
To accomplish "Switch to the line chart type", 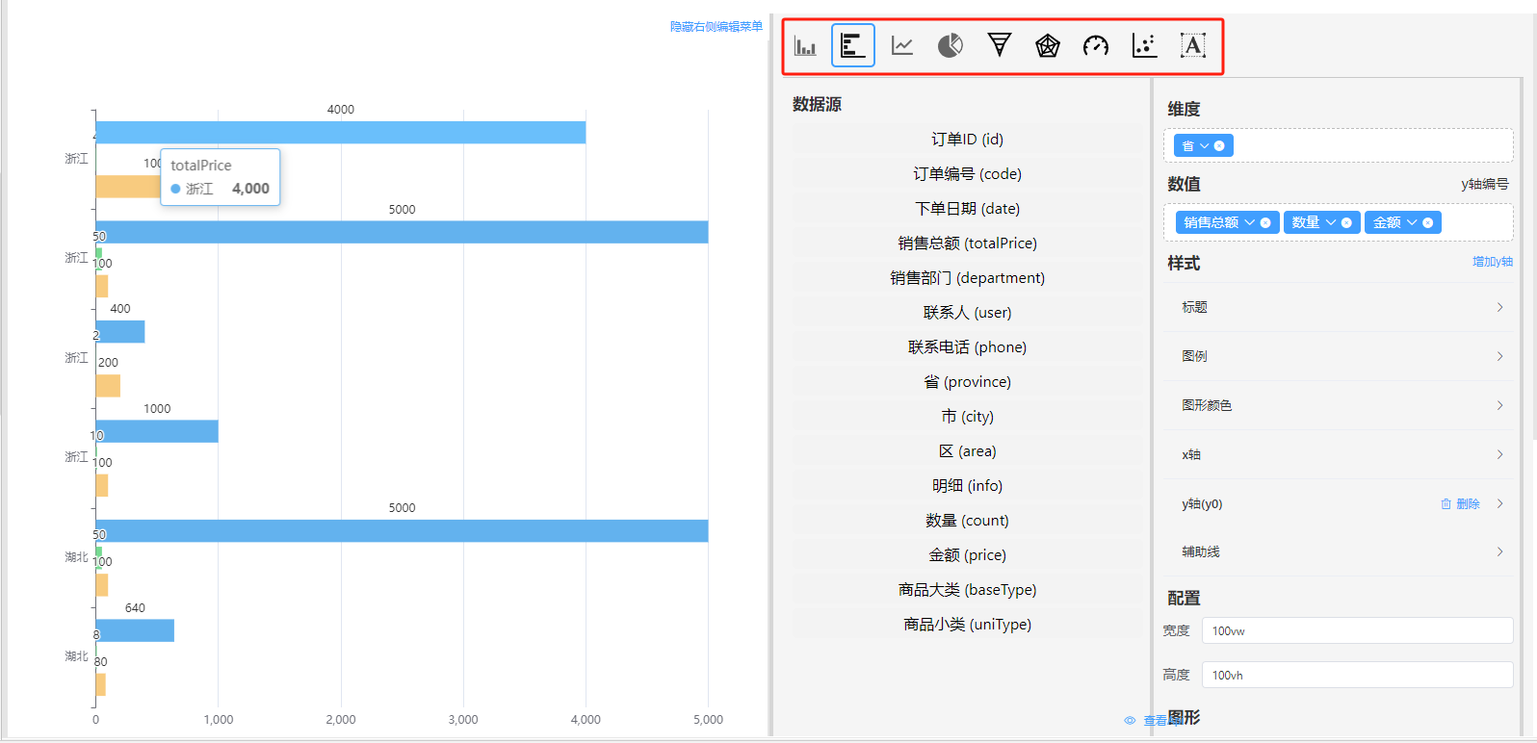I will [x=902, y=45].
